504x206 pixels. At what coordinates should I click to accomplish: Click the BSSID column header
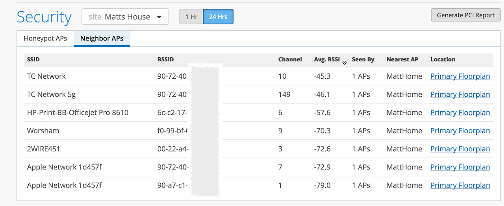point(165,59)
